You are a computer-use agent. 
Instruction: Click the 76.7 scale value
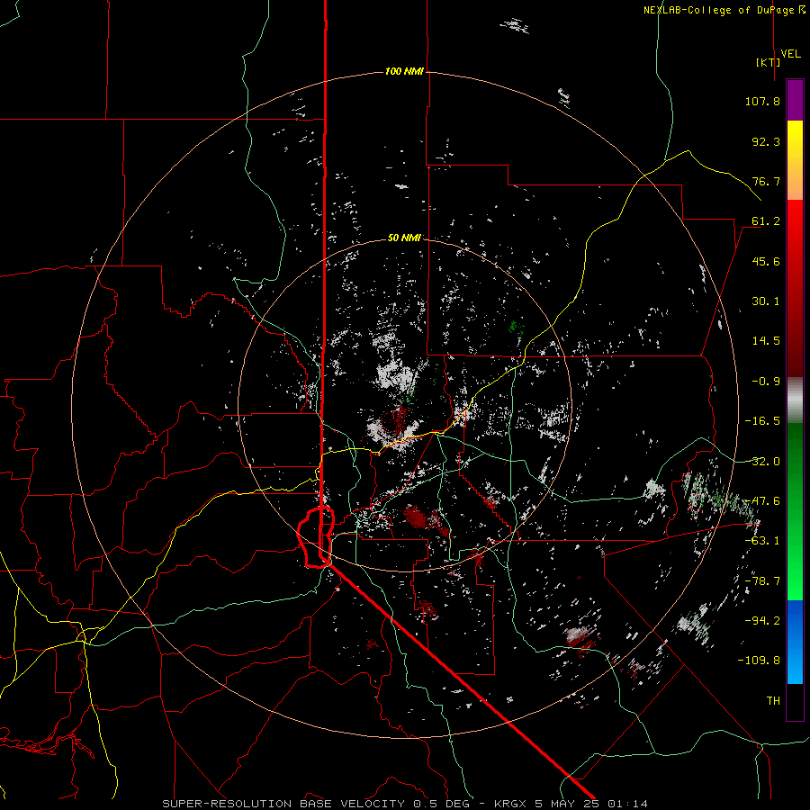tap(766, 181)
